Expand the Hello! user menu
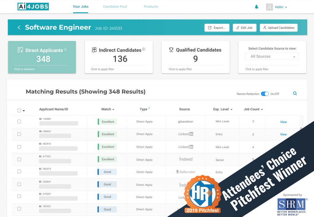The height and width of the screenshot is (217, 314). pos(281,7)
